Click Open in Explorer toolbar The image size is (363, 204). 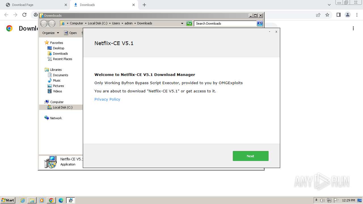pos(70,33)
